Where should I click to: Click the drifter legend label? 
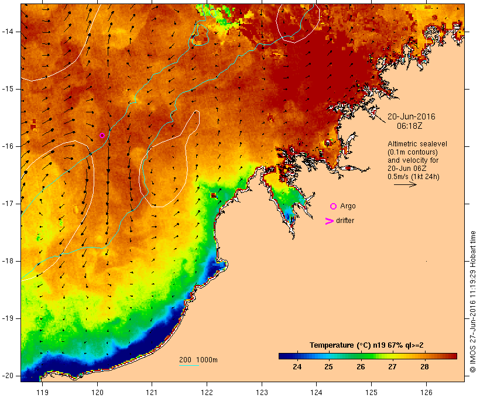coord(345,221)
